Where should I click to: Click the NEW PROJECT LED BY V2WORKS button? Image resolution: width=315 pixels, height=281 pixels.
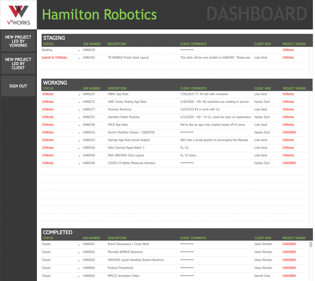(18, 41)
